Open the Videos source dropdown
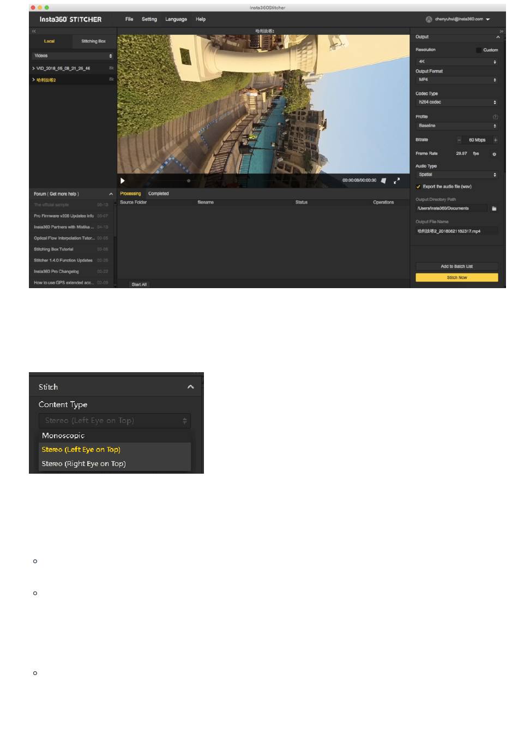The image size is (518, 752). 72,56
